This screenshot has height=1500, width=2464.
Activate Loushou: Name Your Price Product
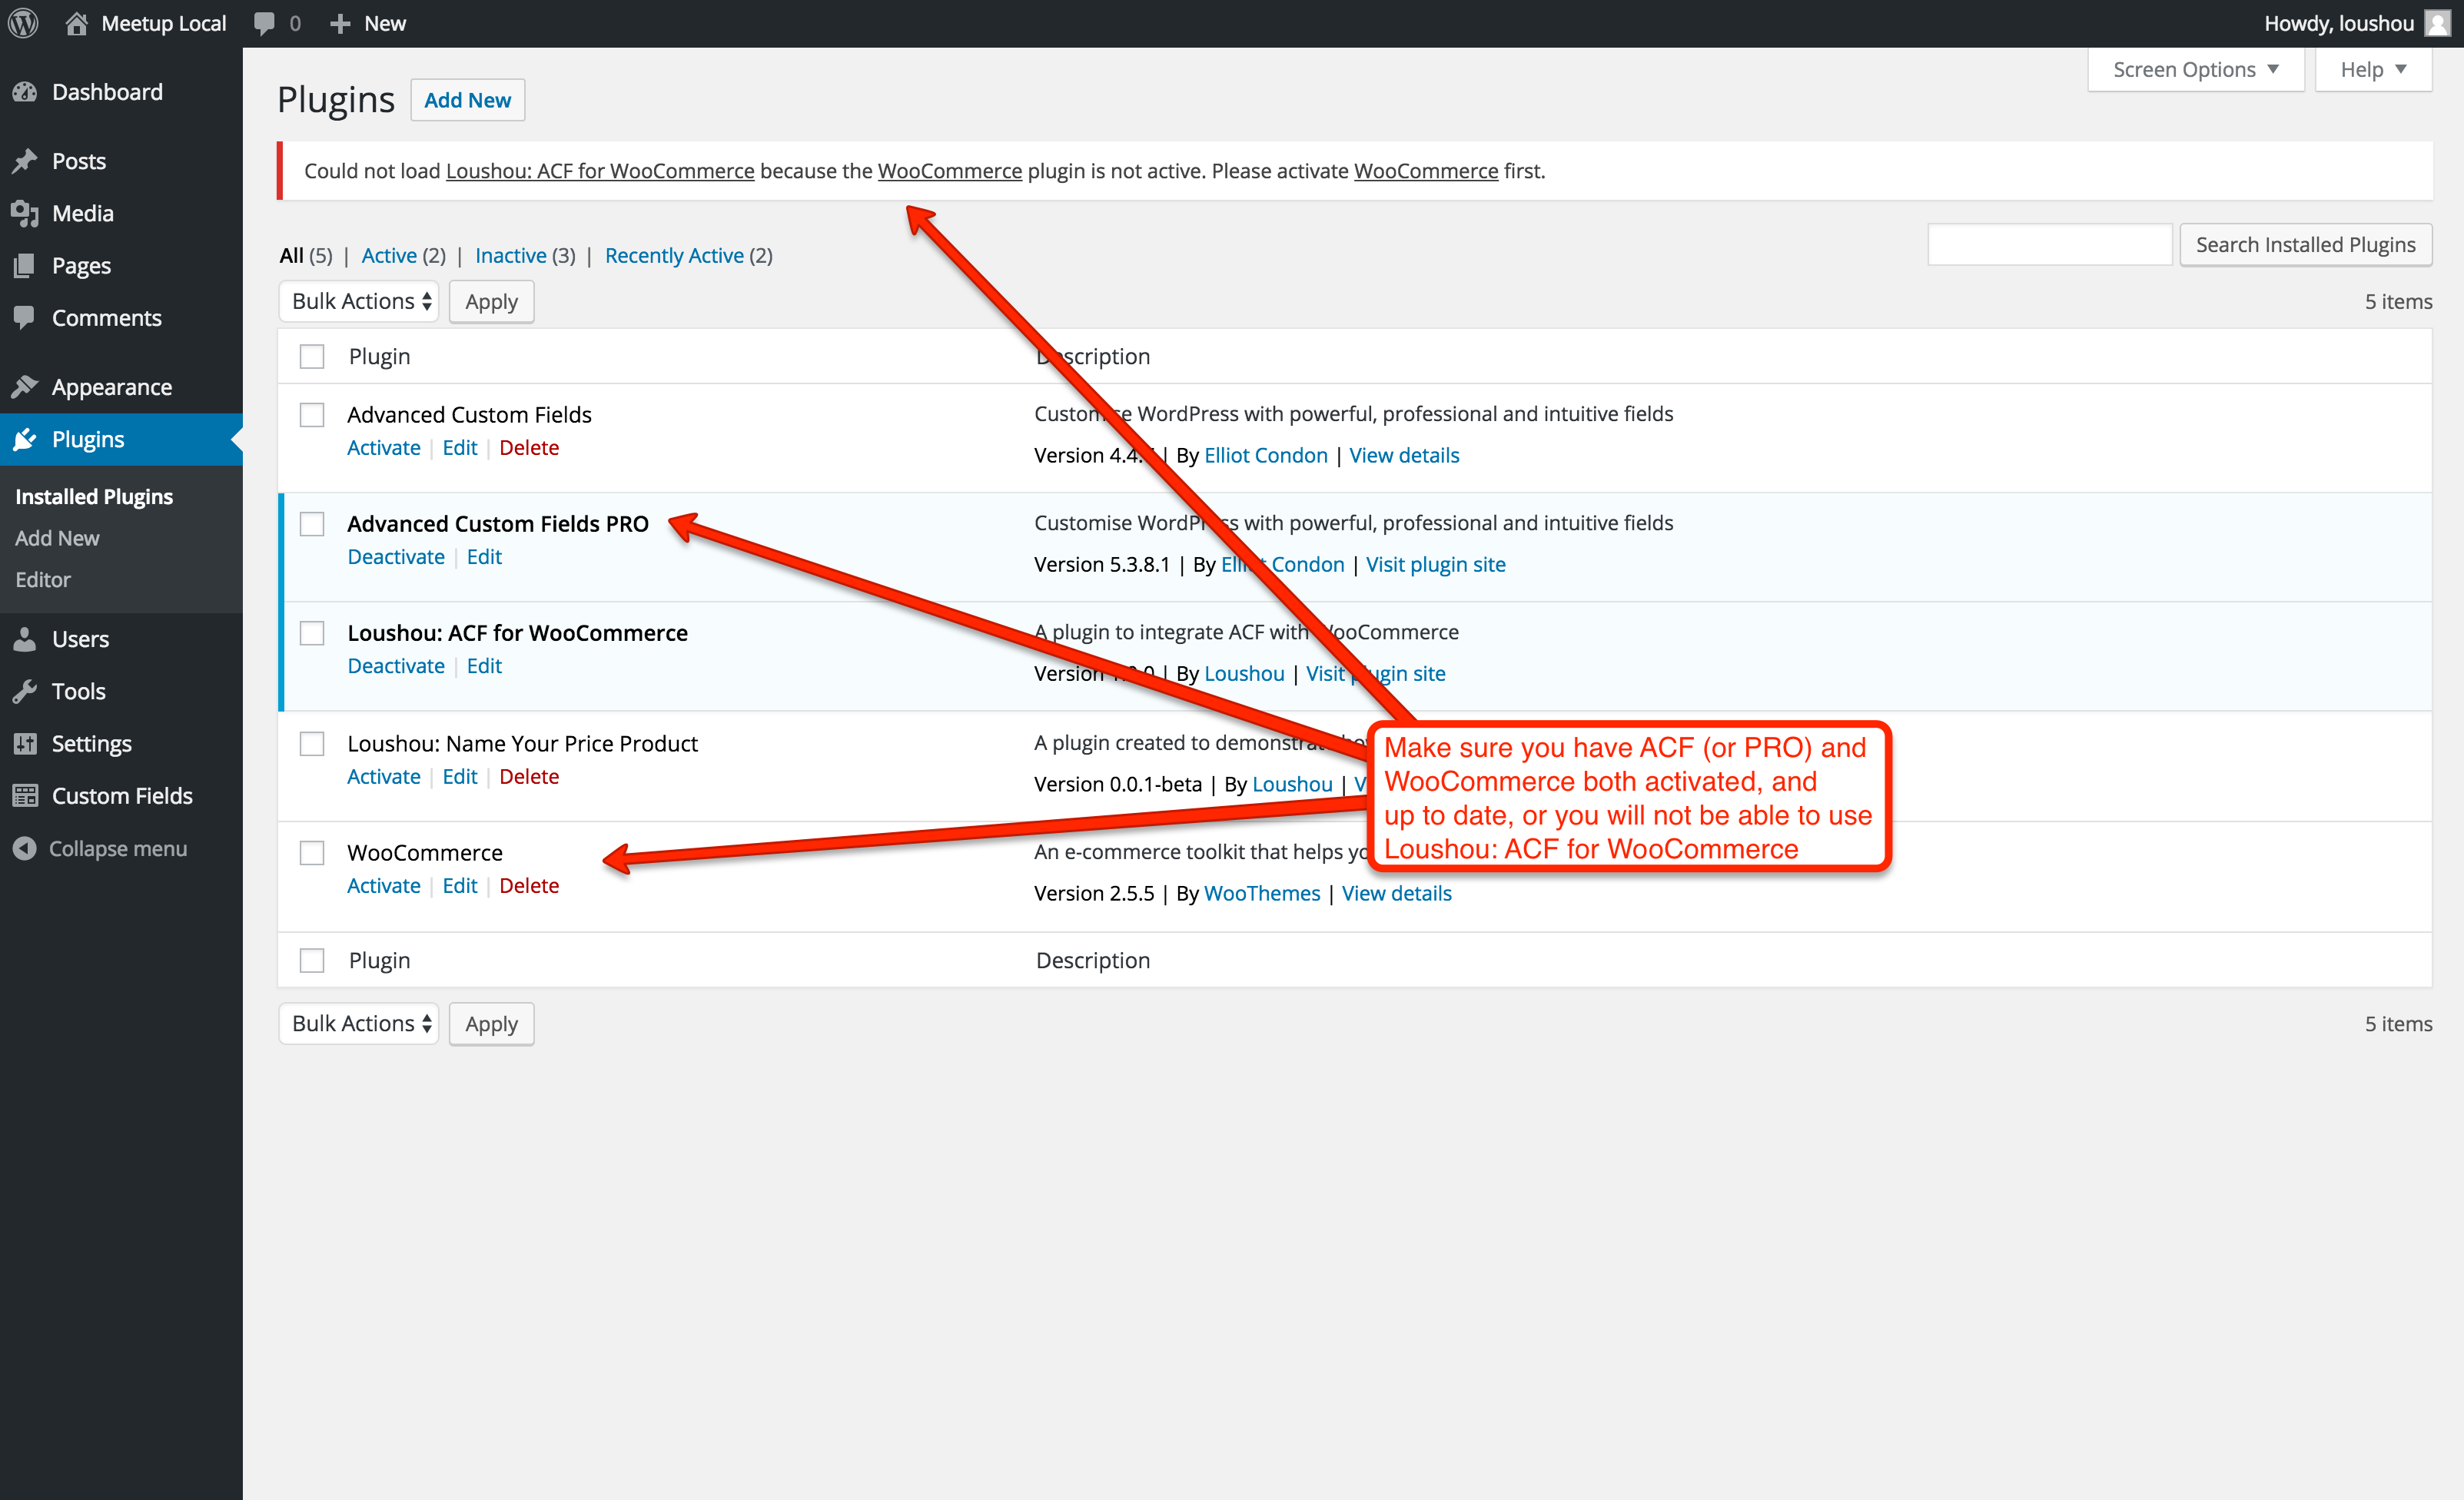(383, 777)
